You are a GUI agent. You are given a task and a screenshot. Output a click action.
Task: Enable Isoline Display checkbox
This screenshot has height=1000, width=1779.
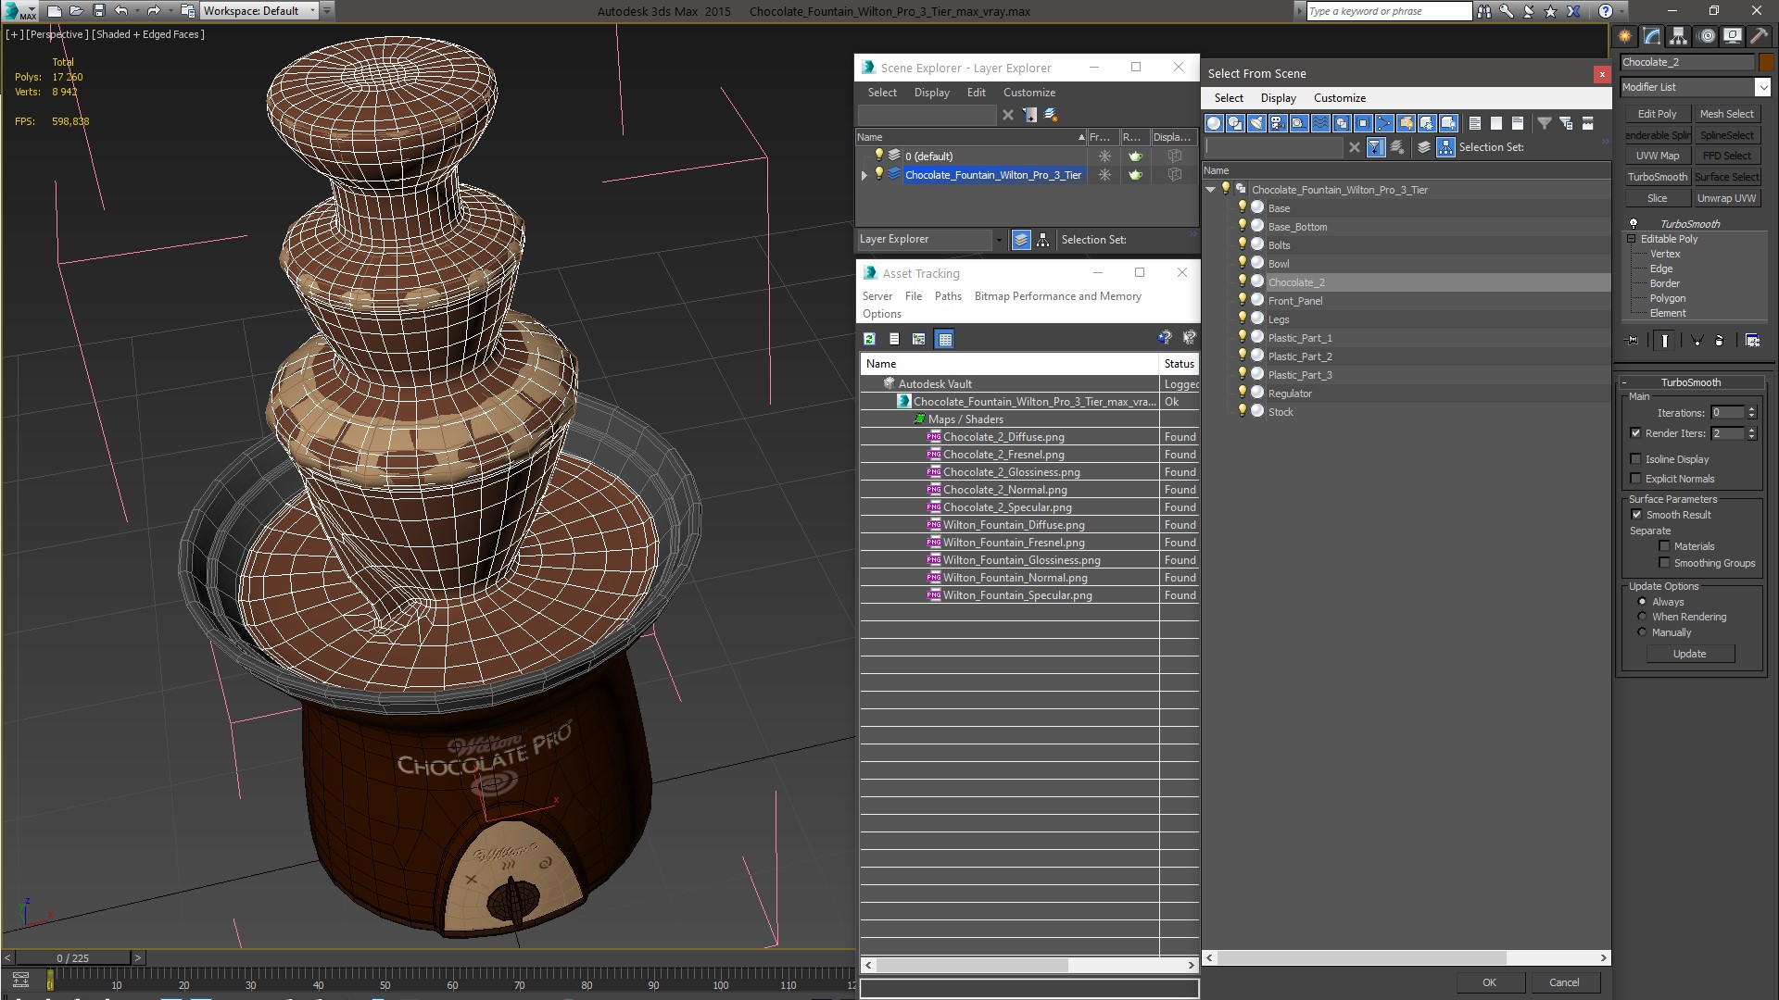click(x=1635, y=459)
